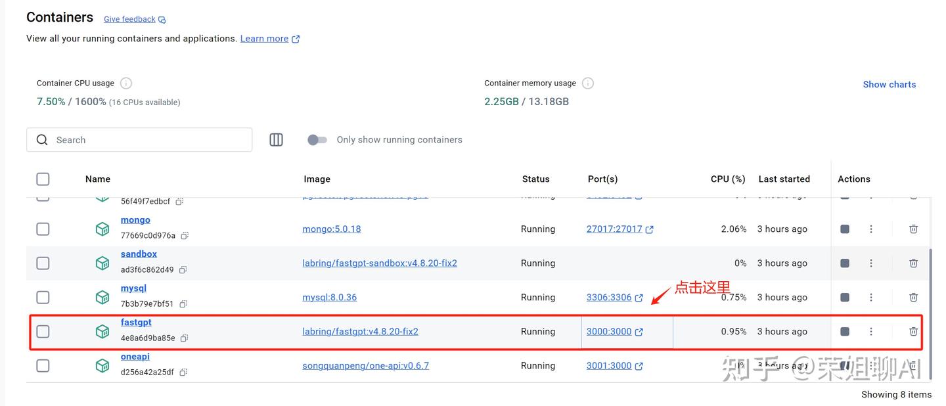
Task: Open more actions menu for sandbox
Action: tap(871, 263)
